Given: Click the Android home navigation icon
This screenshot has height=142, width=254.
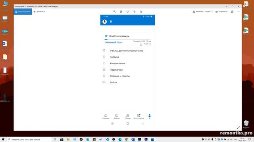Looking at the screenshot, I should (128, 123).
